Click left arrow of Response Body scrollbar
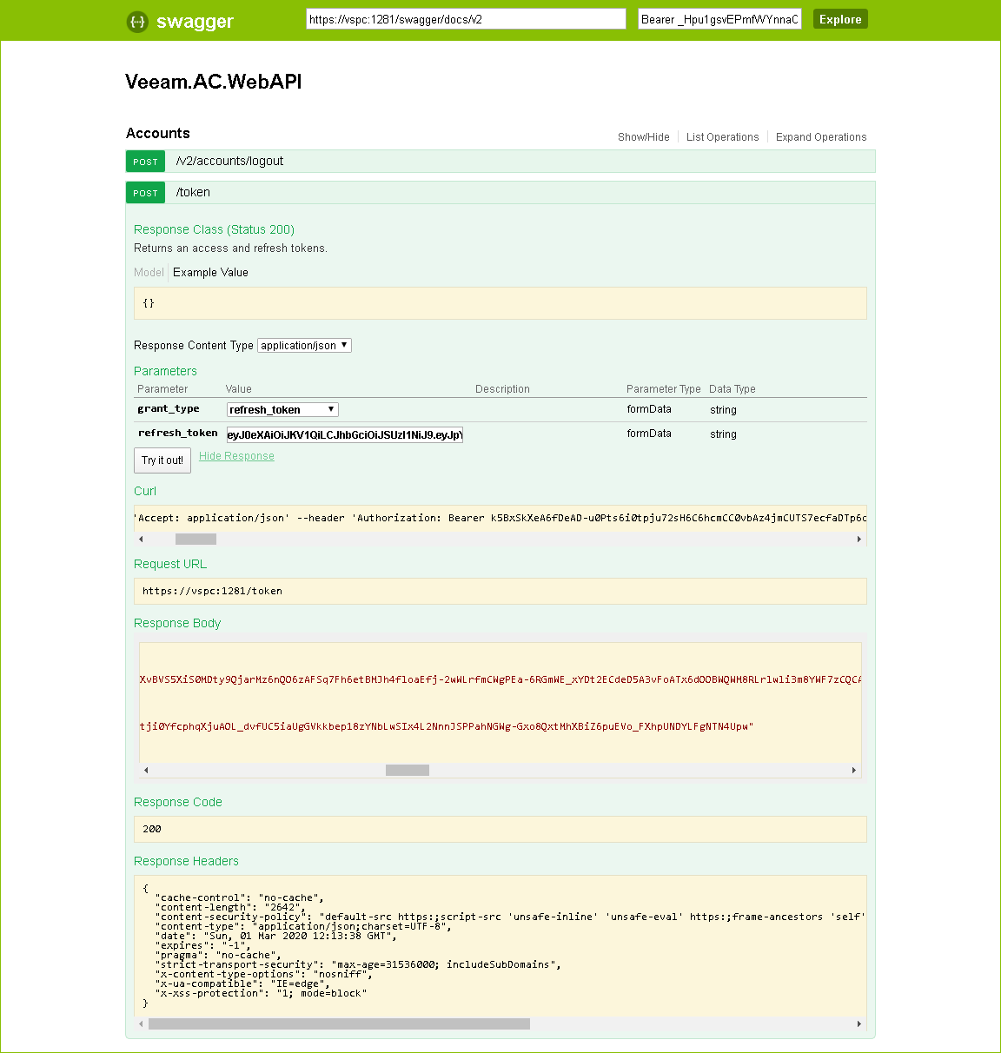The width and height of the screenshot is (1001, 1053). [146, 770]
